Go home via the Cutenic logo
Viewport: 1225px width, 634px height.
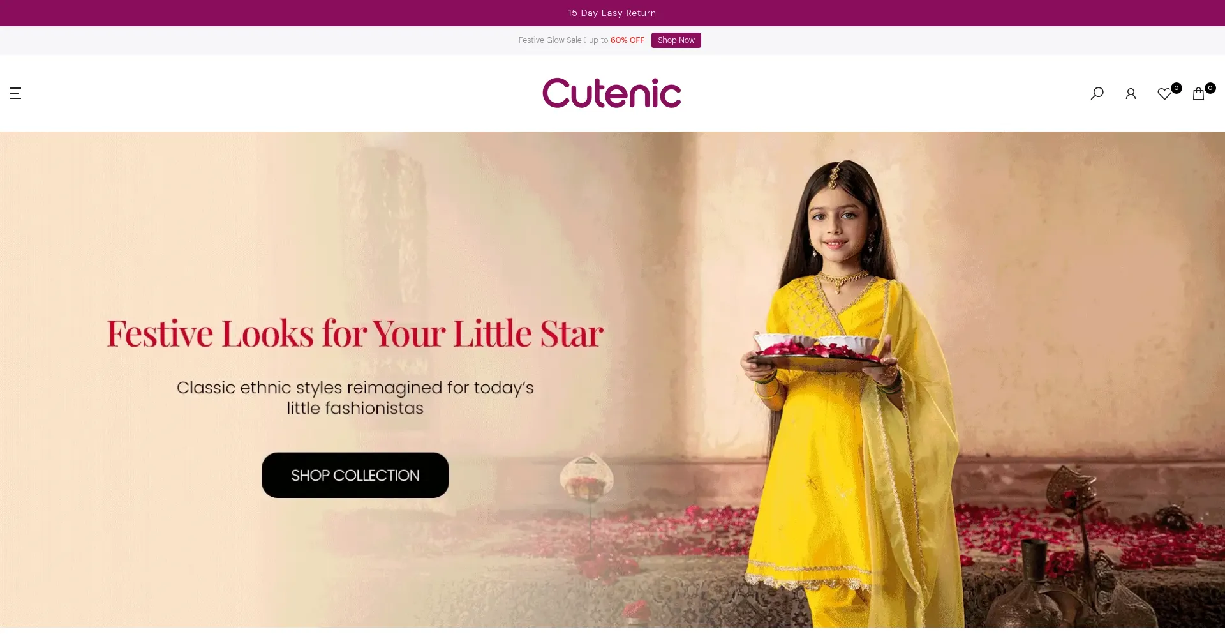point(612,93)
